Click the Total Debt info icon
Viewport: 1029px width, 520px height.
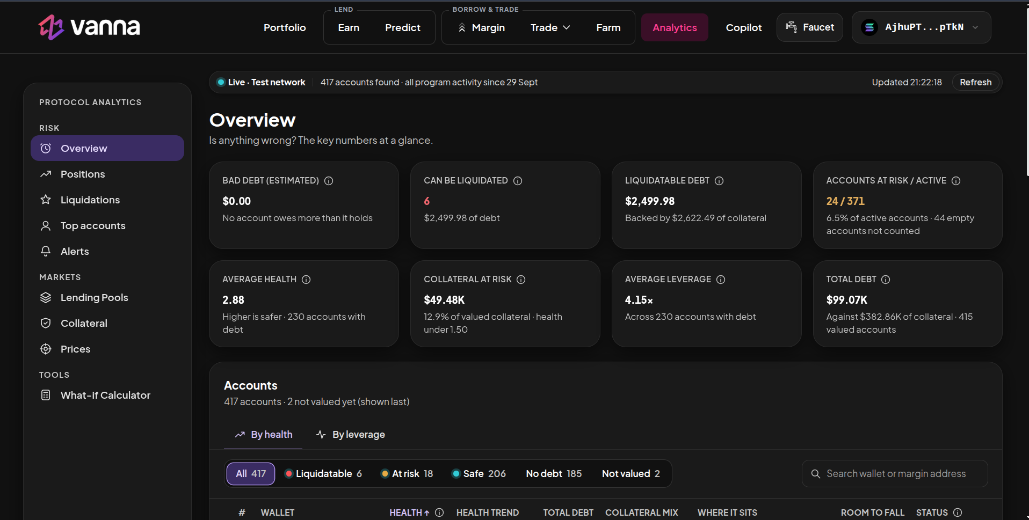886,280
